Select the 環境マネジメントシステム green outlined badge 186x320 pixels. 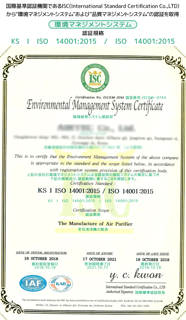pos(93,25)
